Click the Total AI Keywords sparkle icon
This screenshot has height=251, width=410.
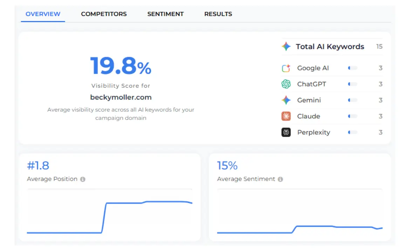286,46
